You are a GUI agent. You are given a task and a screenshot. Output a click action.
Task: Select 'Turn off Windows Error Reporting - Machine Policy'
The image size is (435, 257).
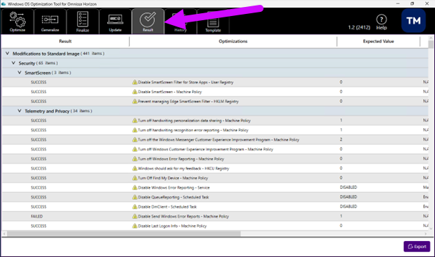(x=181, y=159)
